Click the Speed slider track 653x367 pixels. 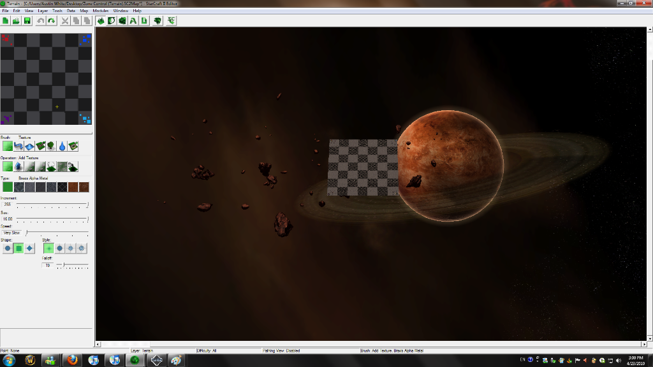57,233
